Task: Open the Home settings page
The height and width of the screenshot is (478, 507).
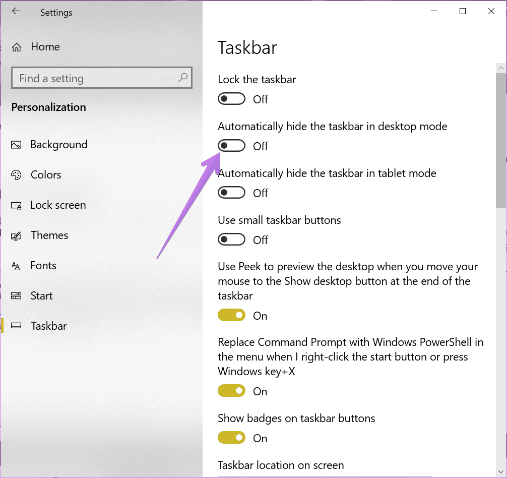Action: point(45,47)
